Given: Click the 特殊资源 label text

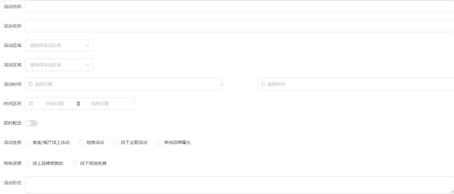Looking at the screenshot, I should [13, 163].
